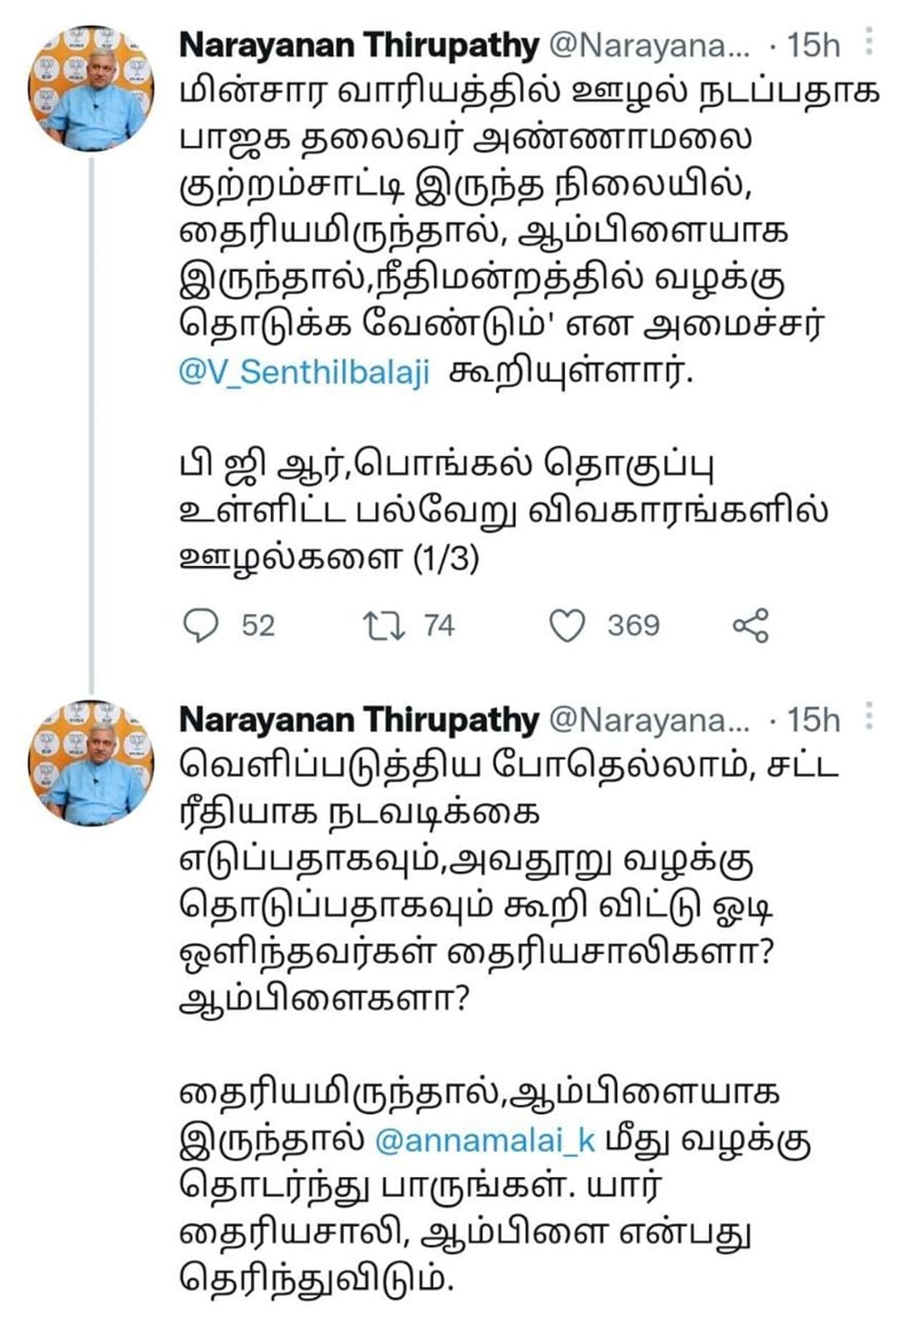This screenshot has width=916, height=1318.
Task: Like the first tweet with heart icon
Action: [x=567, y=625]
